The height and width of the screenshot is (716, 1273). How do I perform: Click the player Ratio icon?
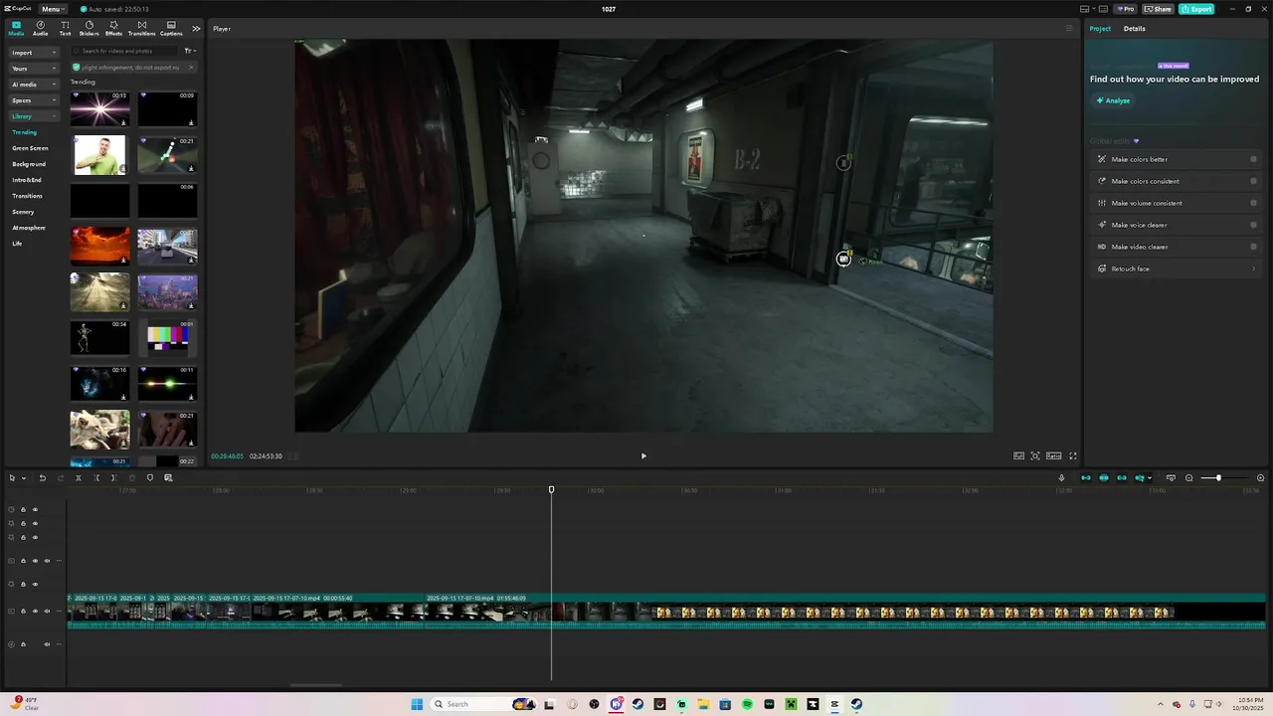tap(1053, 455)
